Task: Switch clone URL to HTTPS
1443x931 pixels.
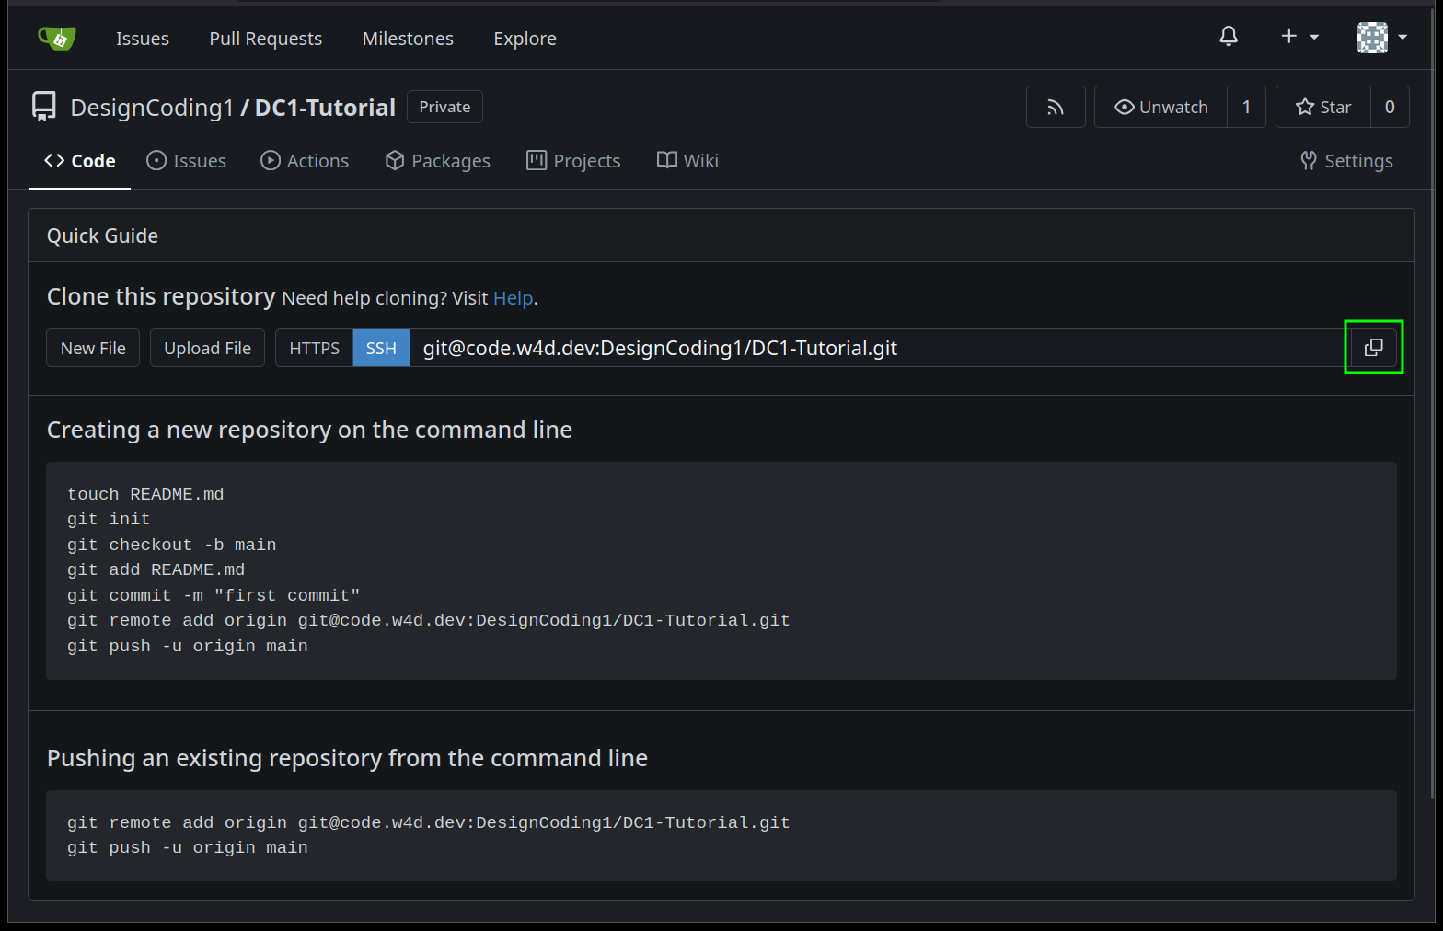Action: (x=314, y=349)
